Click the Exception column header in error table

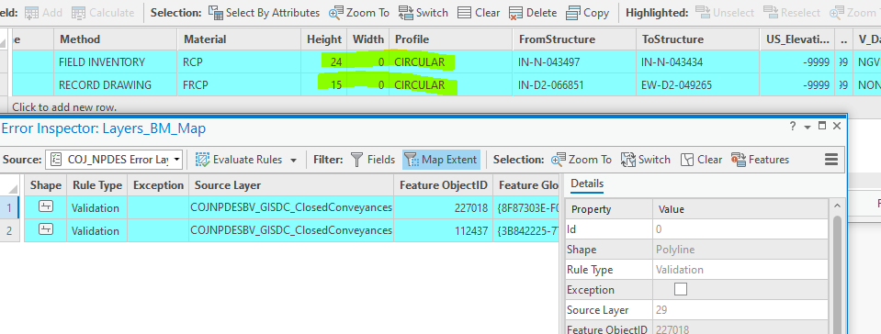point(158,185)
